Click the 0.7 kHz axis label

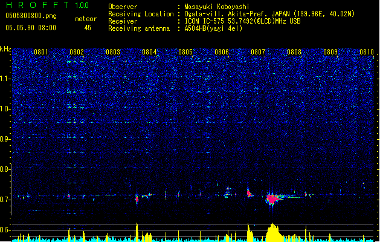point(5,200)
